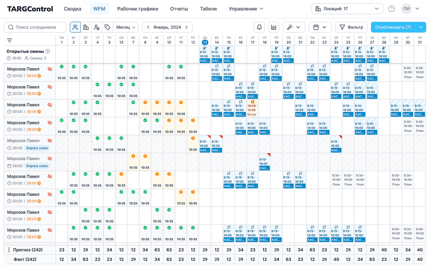
Task: Open the Месяц period dropdown
Action: pos(126,27)
